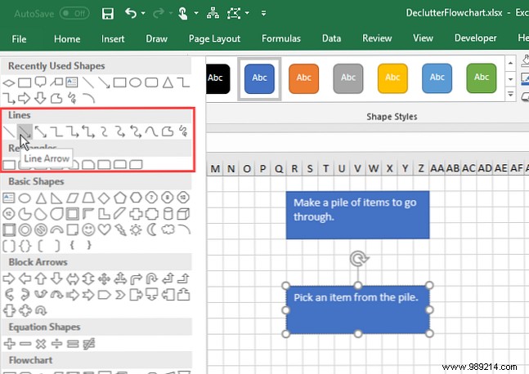
Task: Choose the Multiply equation shape
Action: point(41,344)
